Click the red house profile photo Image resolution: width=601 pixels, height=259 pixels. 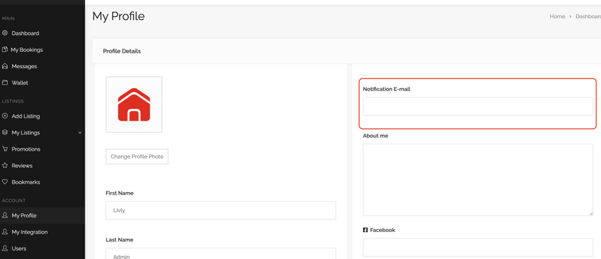point(134,105)
